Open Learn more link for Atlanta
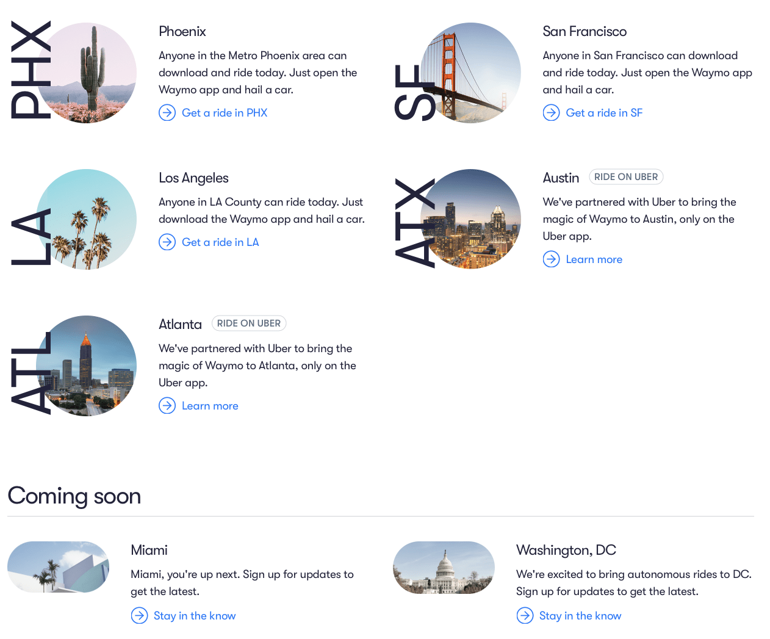This screenshot has width=770, height=639. 210,406
